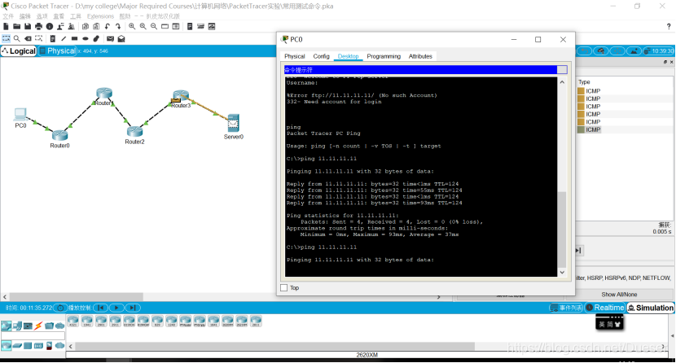This screenshot has height=363, width=676.
Task: Click the terminal scrollbar's down arrow
Action: point(562,272)
